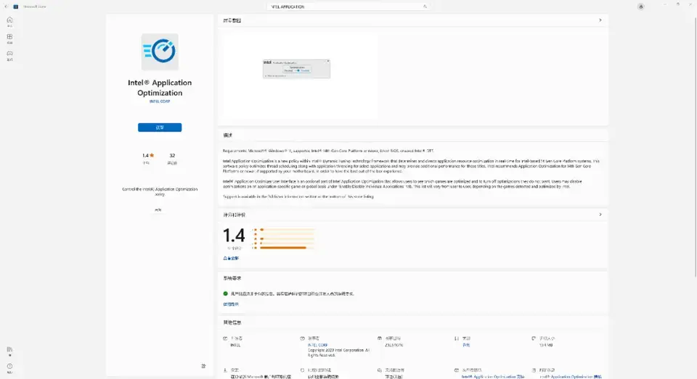Expand the ratings and reviews chevron
The image size is (697, 379).
(x=600, y=215)
